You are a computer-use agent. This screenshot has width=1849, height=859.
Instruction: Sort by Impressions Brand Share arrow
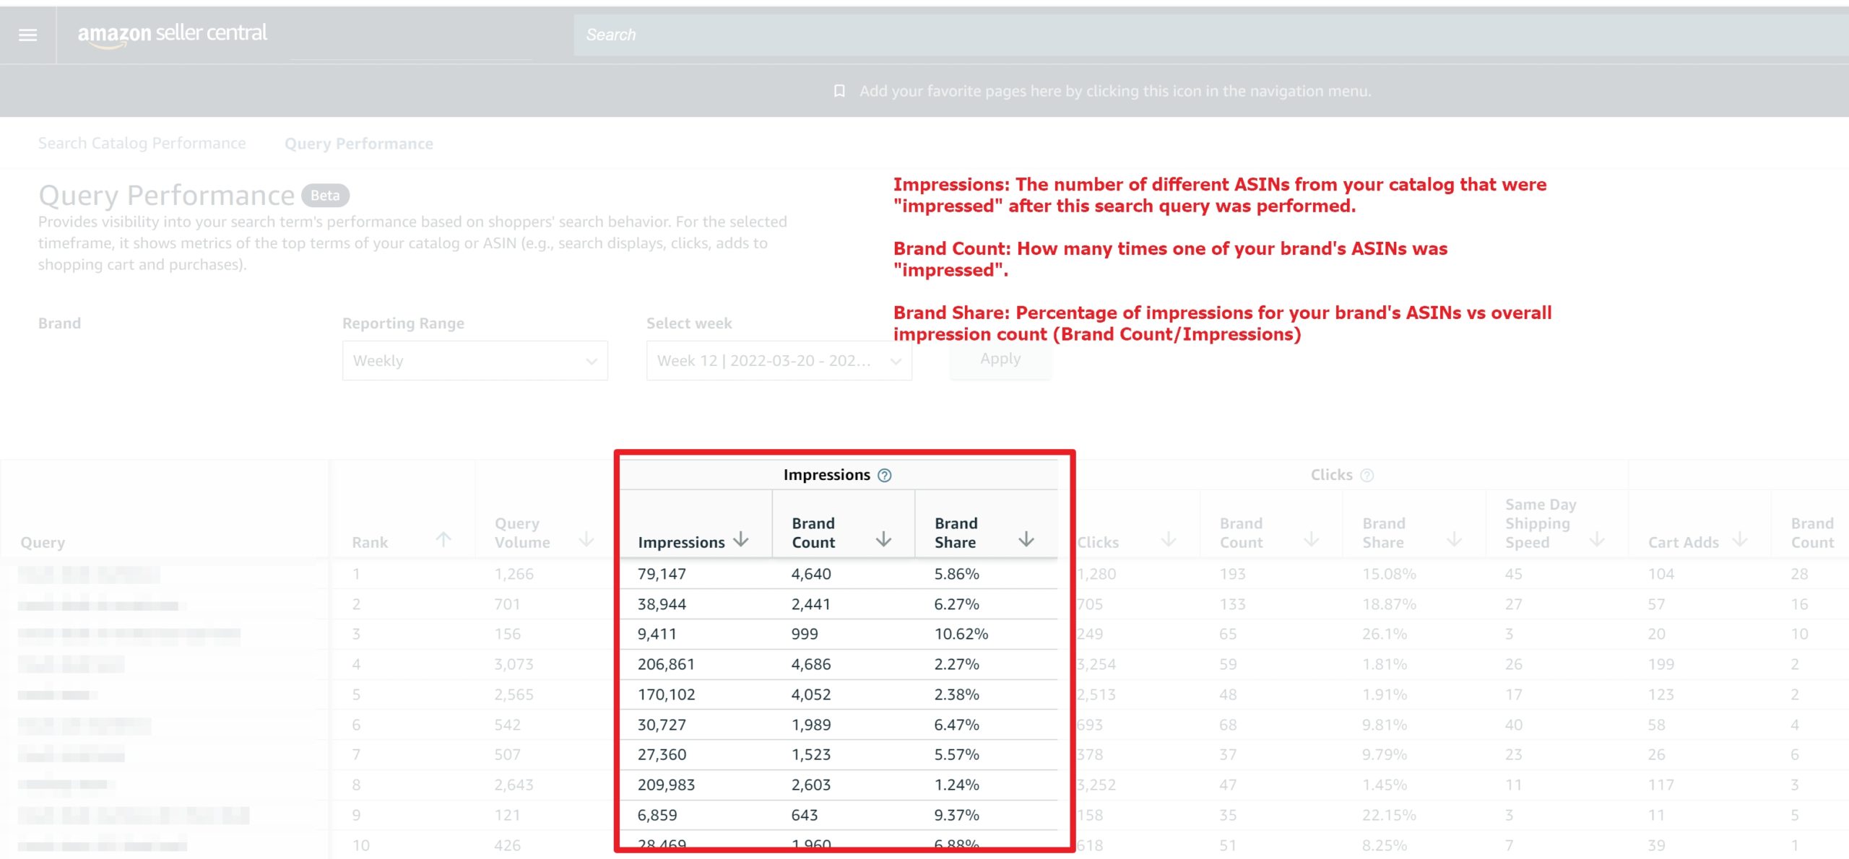pyautogui.click(x=1026, y=539)
